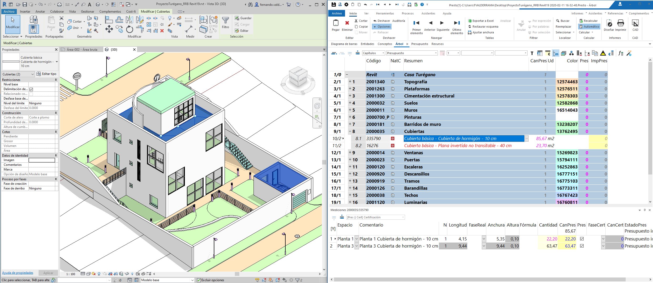Image resolution: width=653 pixels, height=283 pixels.
Task: Collapse the Restricciones properties section
Action: [55, 80]
